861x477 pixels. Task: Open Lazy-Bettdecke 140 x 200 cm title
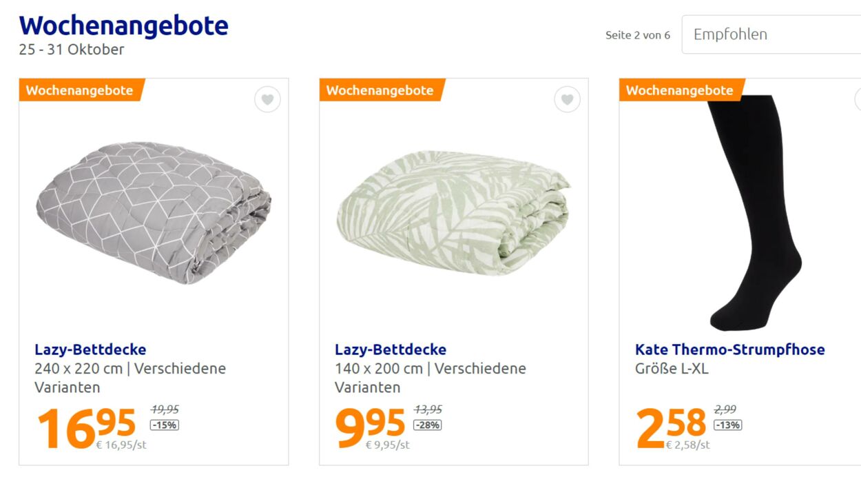[391, 349]
